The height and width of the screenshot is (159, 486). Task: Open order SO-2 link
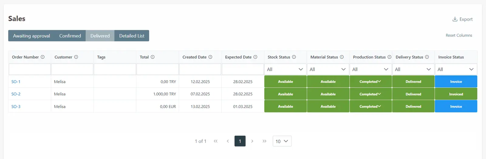point(16,94)
